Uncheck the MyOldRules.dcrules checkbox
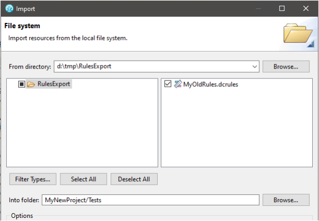 click(x=168, y=84)
